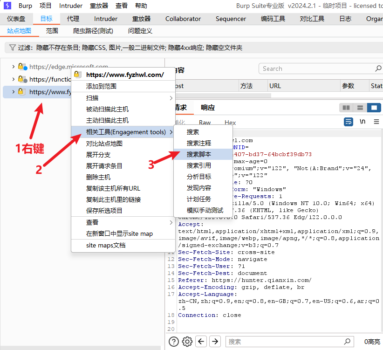
Task: Go to next match with forward arrow
Action: [215, 341]
